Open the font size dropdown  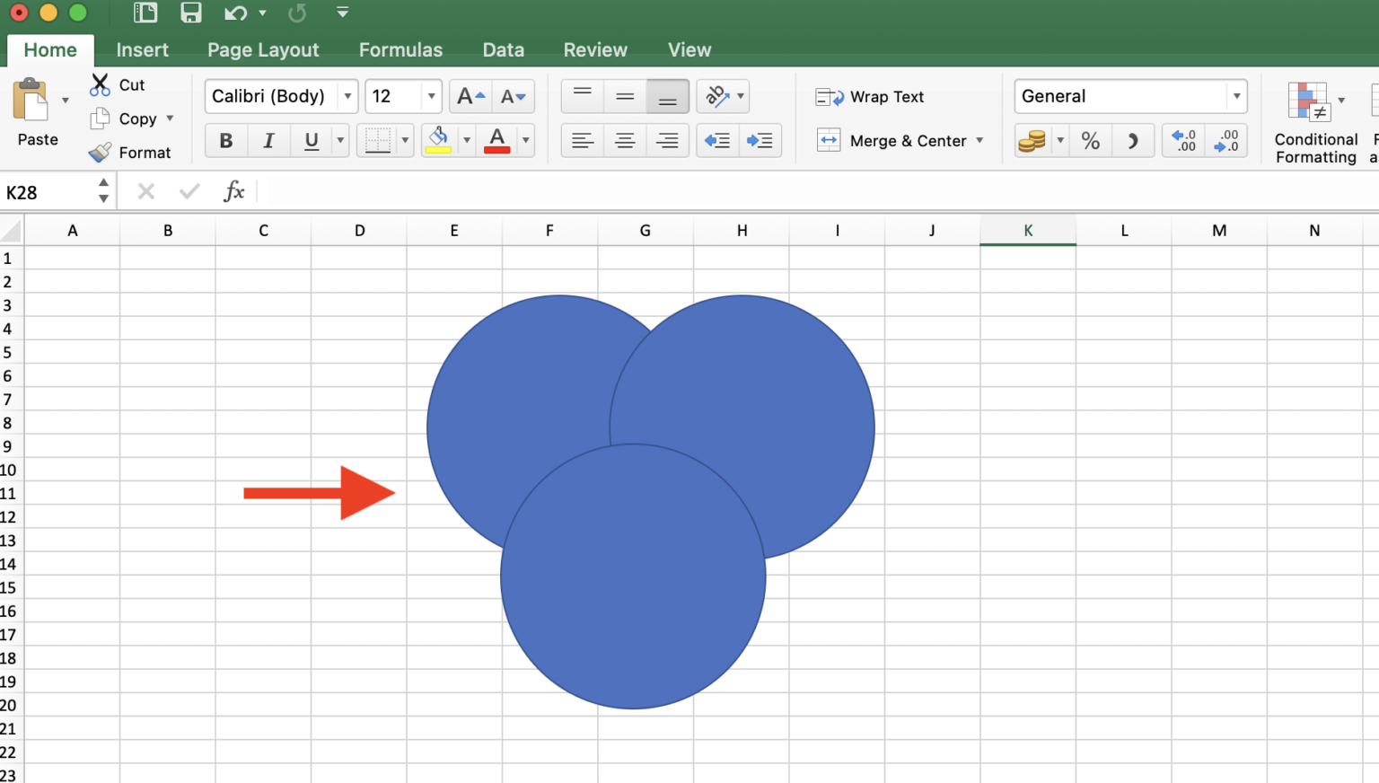[x=431, y=96]
